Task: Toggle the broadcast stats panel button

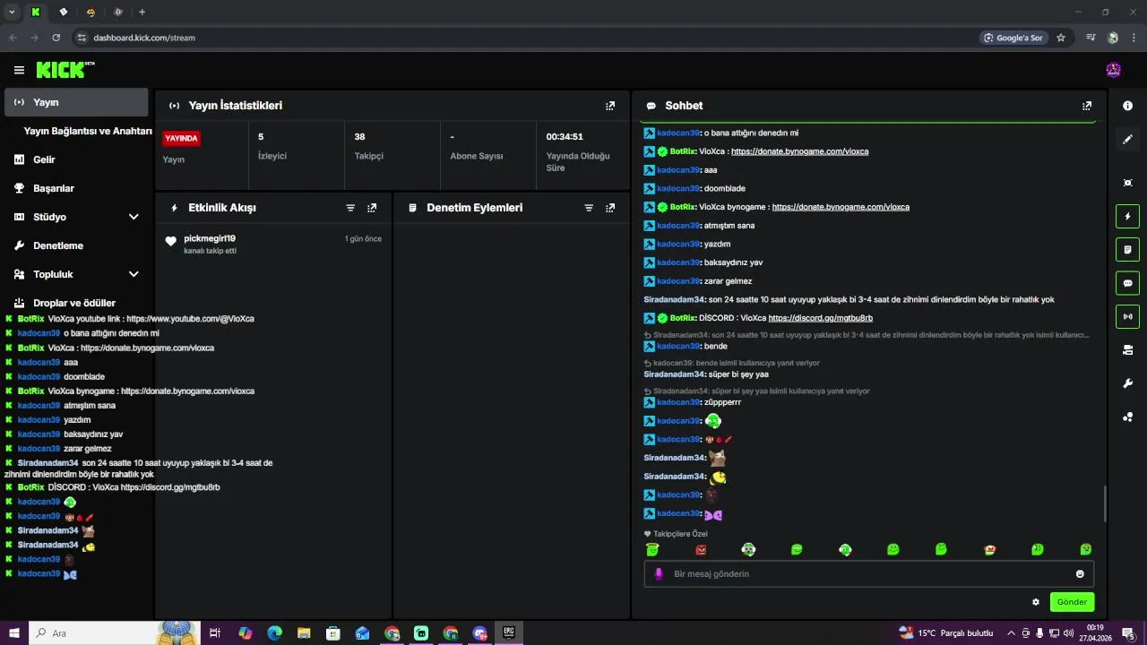Action: pyautogui.click(x=1127, y=316)
